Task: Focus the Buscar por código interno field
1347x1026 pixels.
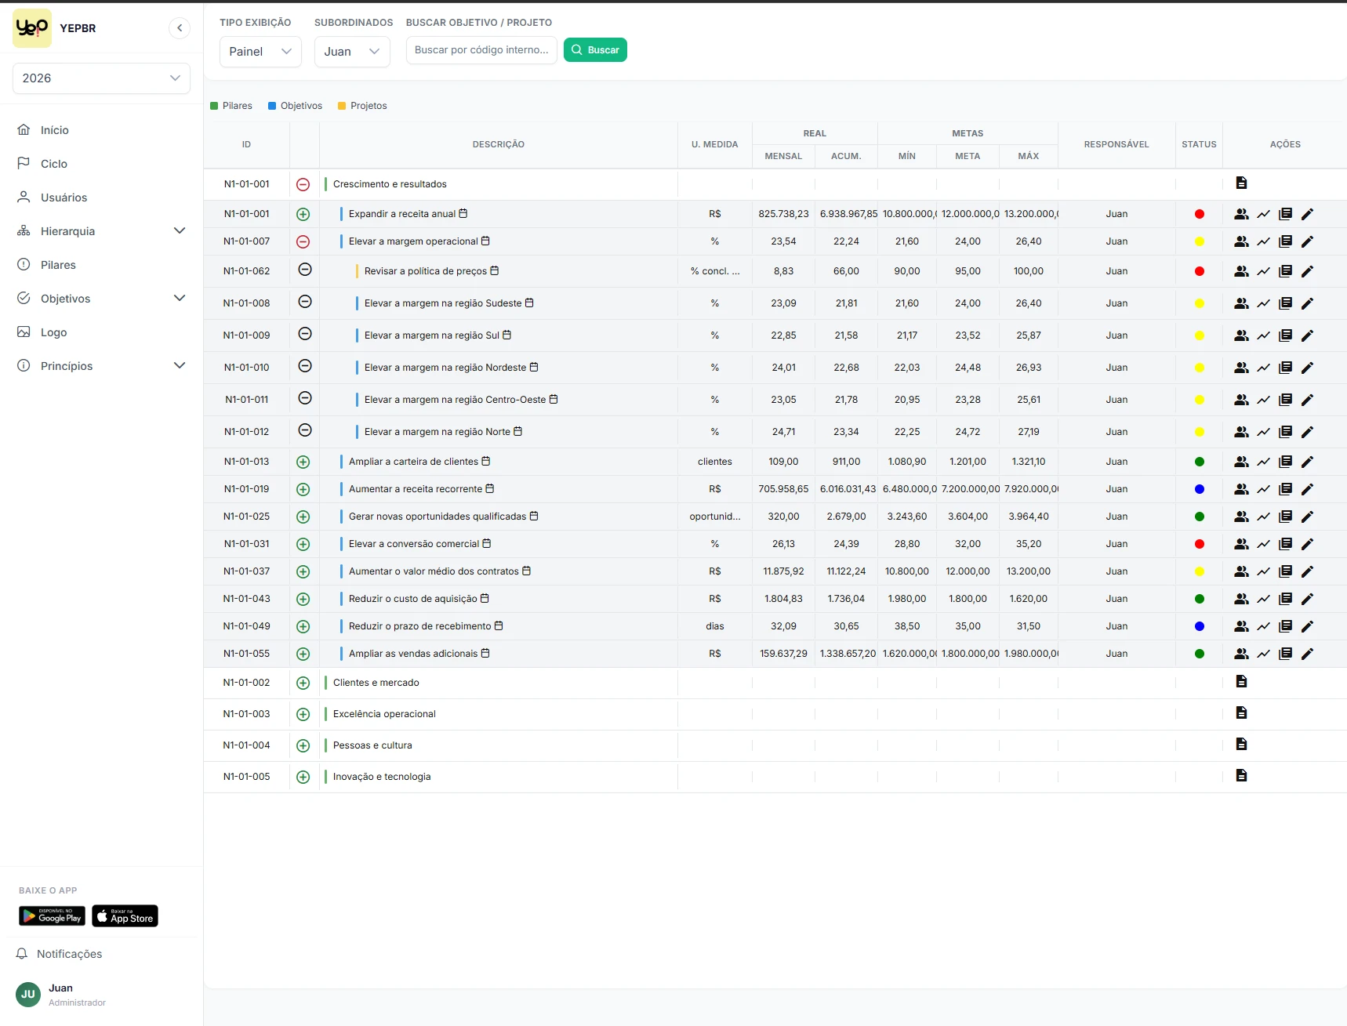Action: [x=481, y=50]
